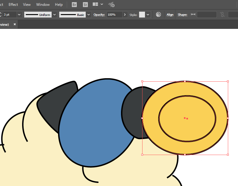Open the Window menu
The width and height of the screenshot is (238, 186).
point(43,5)
